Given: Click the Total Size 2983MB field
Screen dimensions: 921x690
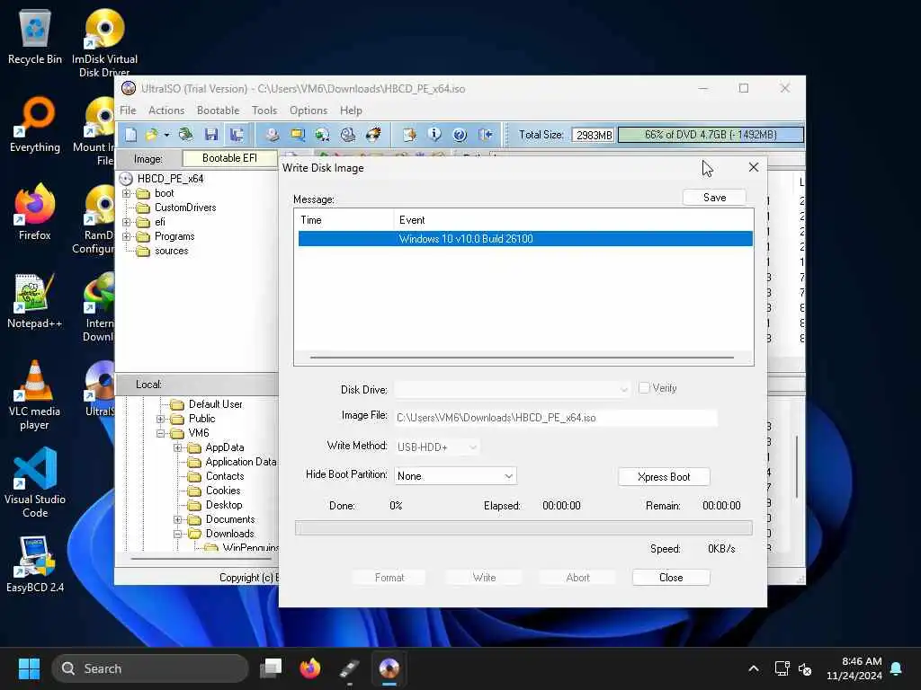Looking at the screenshot, I should point(592,135).
